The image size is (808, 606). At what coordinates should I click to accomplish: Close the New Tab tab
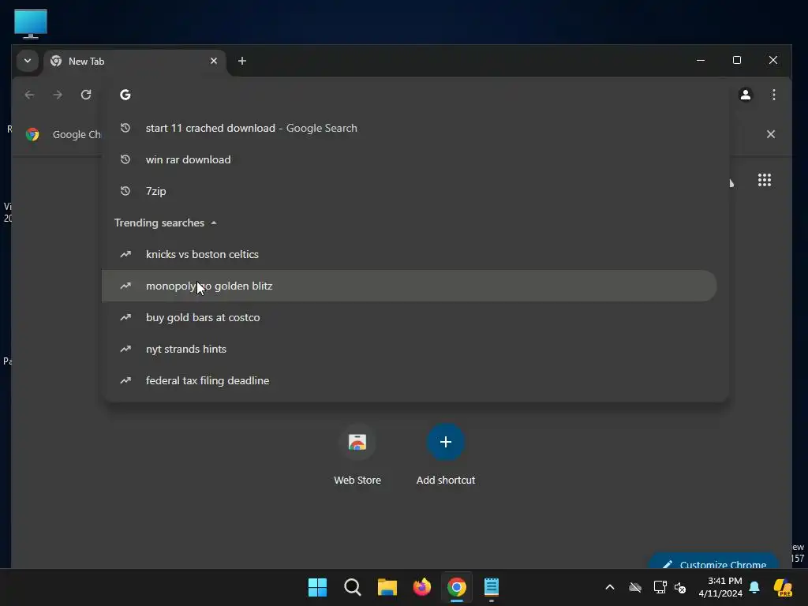coord(213,61)
